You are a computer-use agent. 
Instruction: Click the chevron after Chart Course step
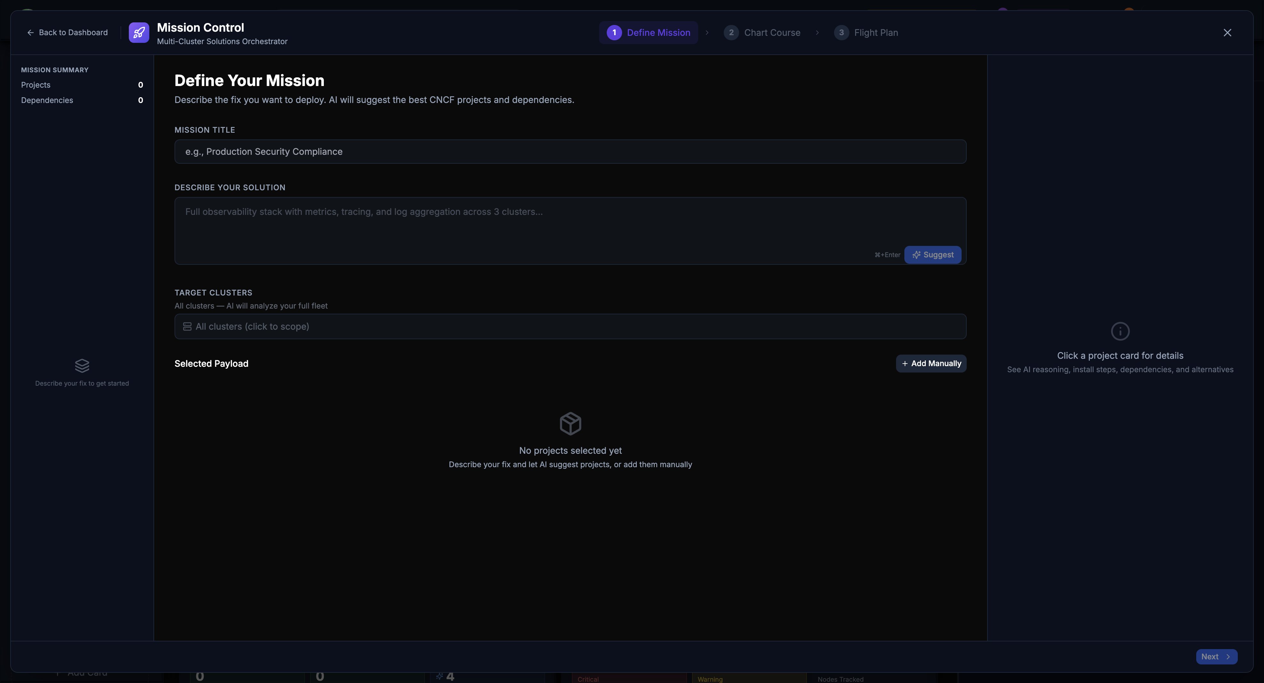click(817, 32)
